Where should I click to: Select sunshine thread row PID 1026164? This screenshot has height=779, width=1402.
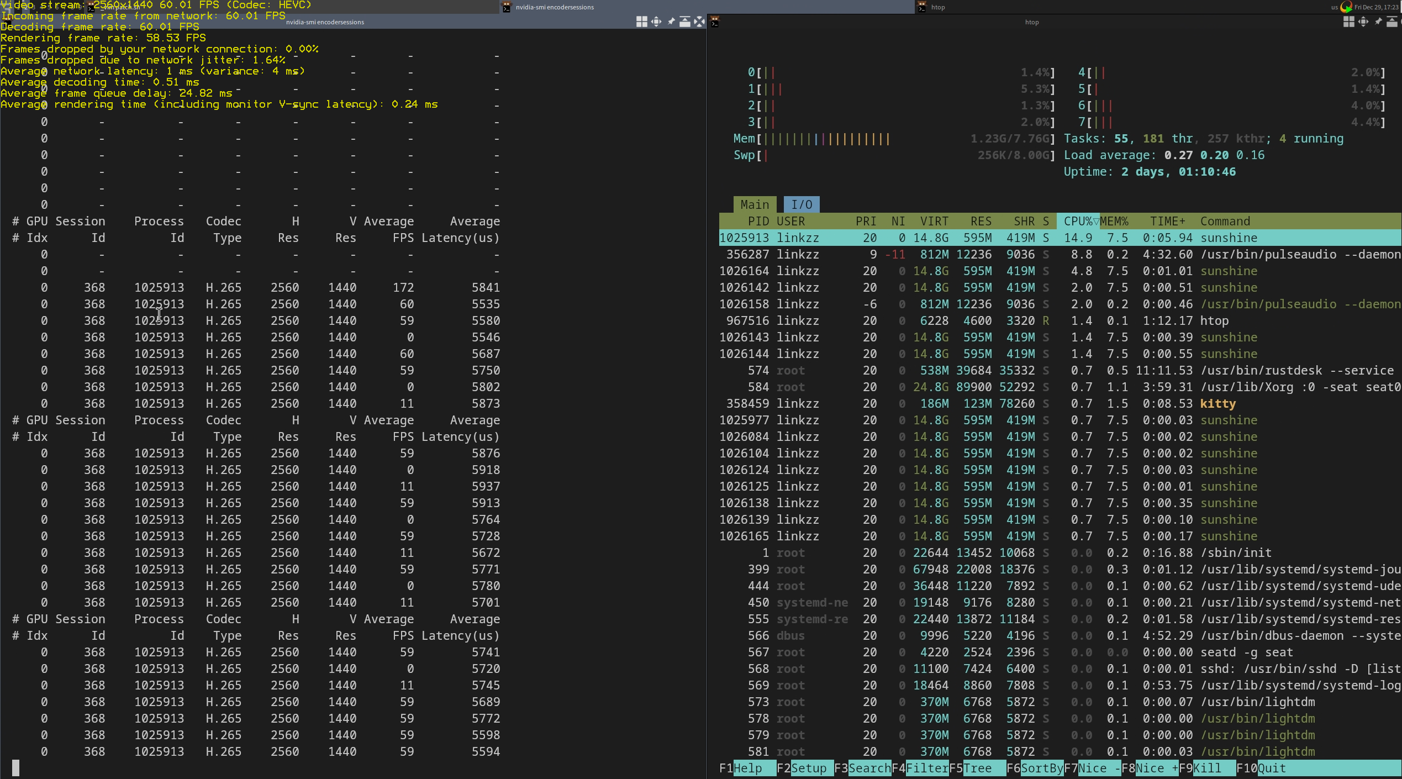(x=1060, y=271)
